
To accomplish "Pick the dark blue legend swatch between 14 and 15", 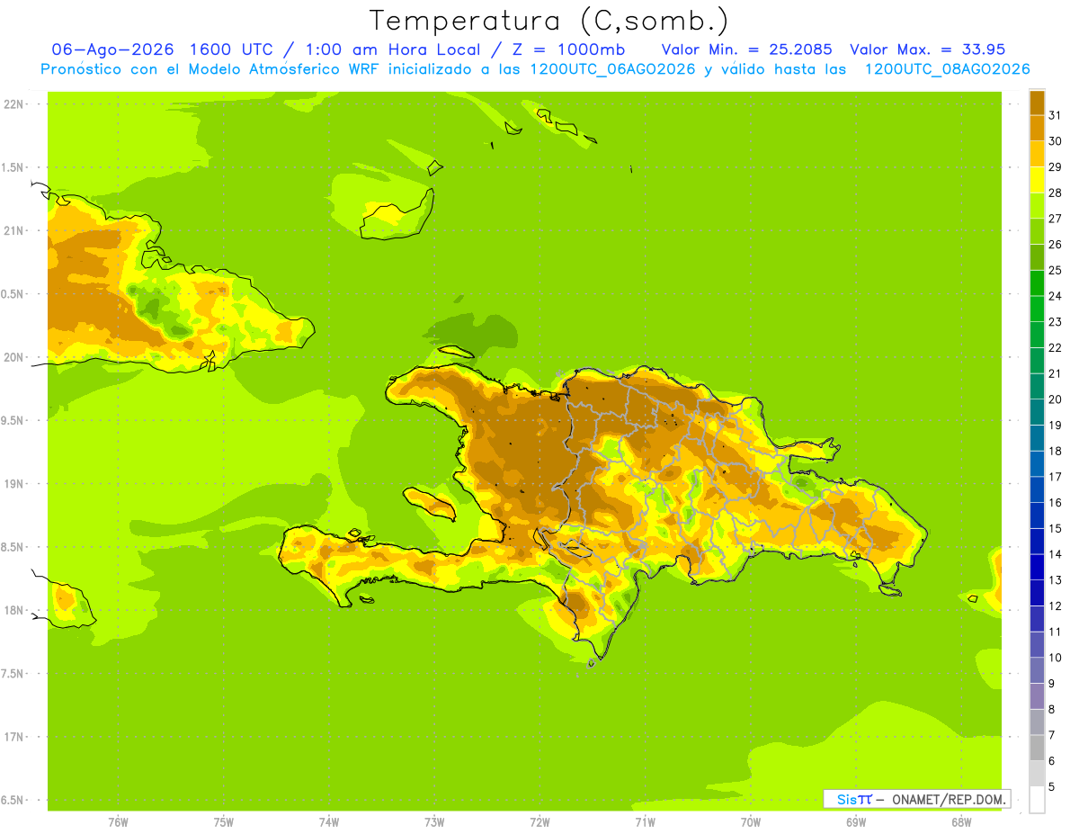I will coord(1037,542).
